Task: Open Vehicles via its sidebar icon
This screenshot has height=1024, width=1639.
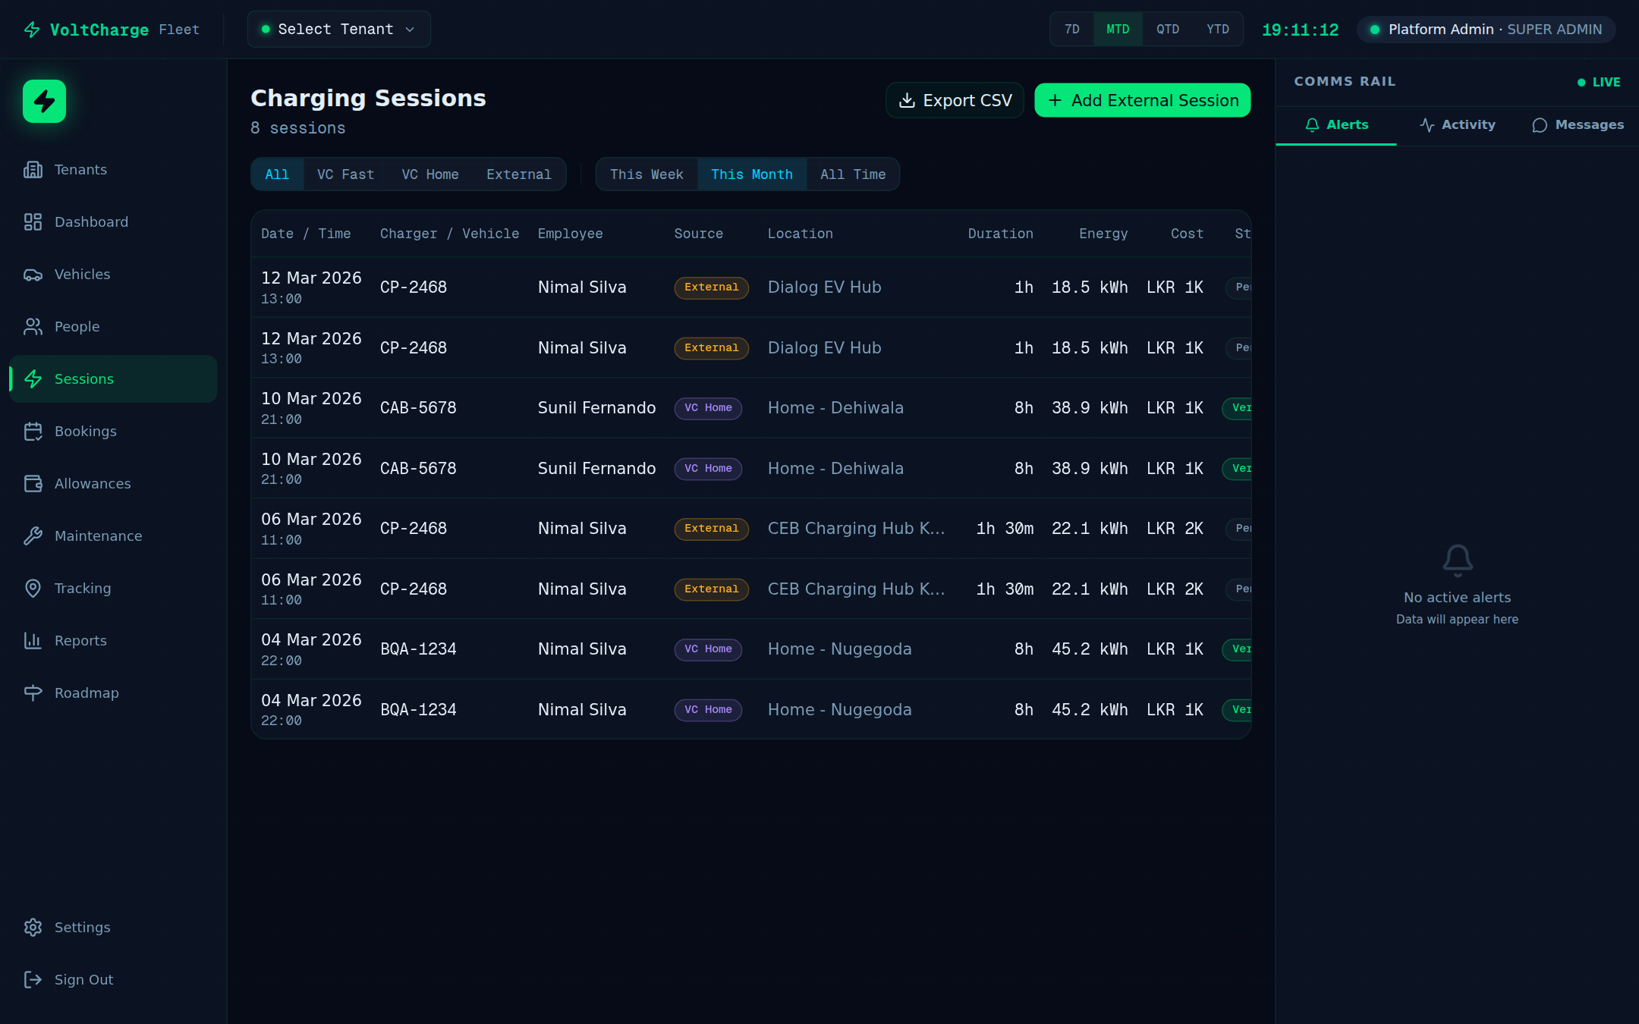Action: (x=33, y=274)
